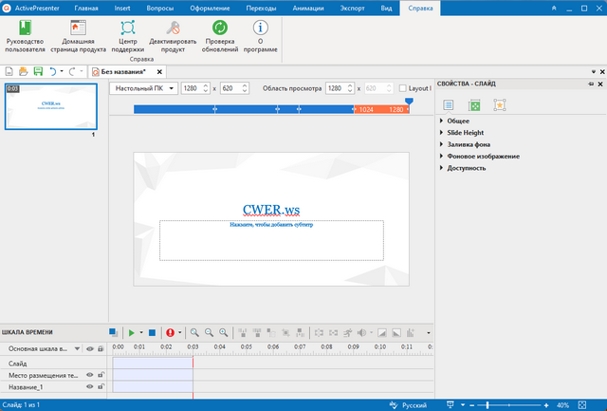Image resolution: width=607 pixels, height=411 pixels.
Task: Click the save icon in quick toolbar
Action: 38,71
